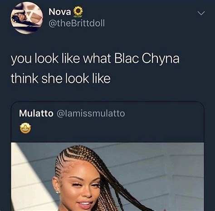Expand the tweet options chevron
Image resolution: width=215 pixels, height=211 pixels.
click(201, 13)
